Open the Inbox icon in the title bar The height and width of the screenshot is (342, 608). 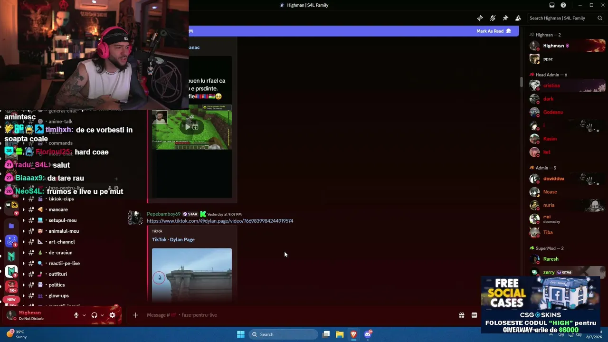click(551, 5)
